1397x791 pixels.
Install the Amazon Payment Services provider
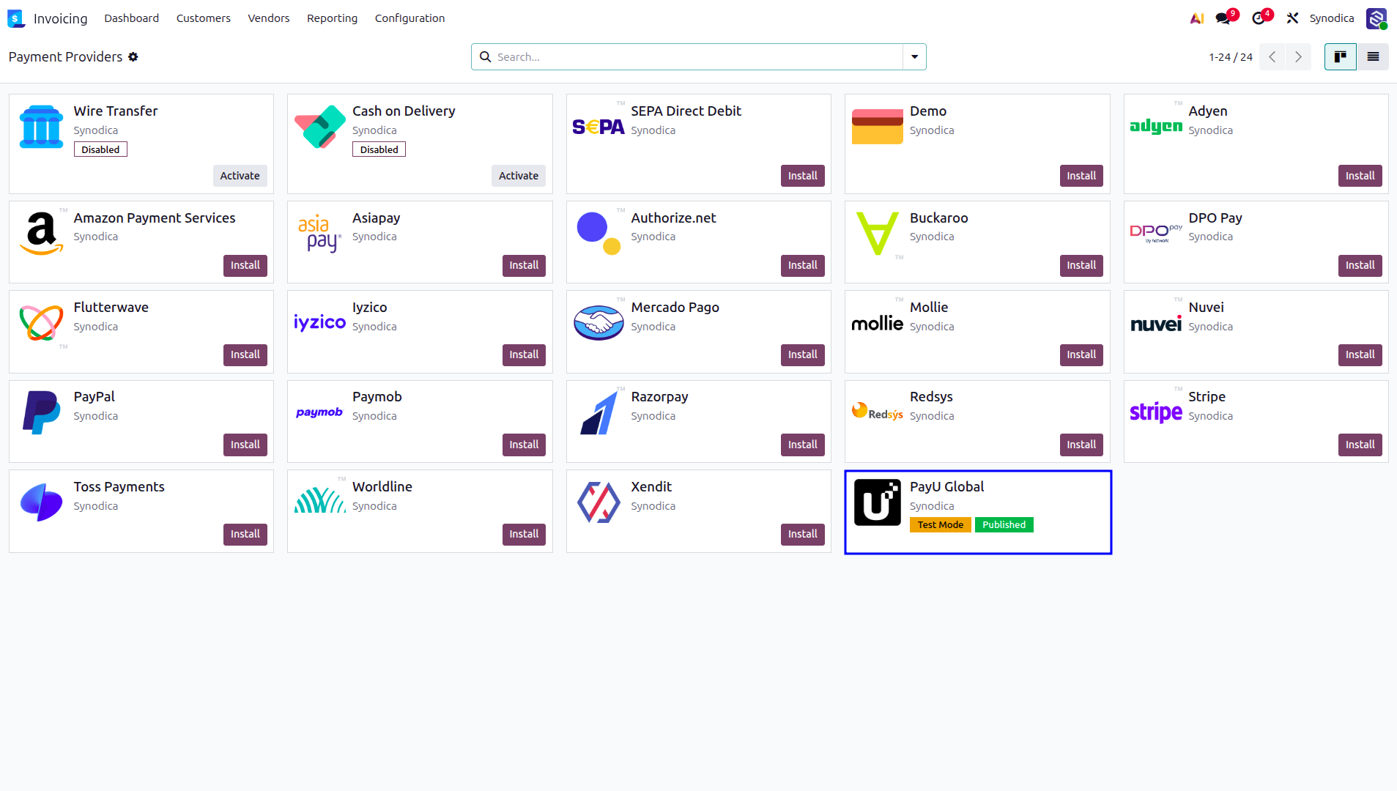tap(245, 265)
